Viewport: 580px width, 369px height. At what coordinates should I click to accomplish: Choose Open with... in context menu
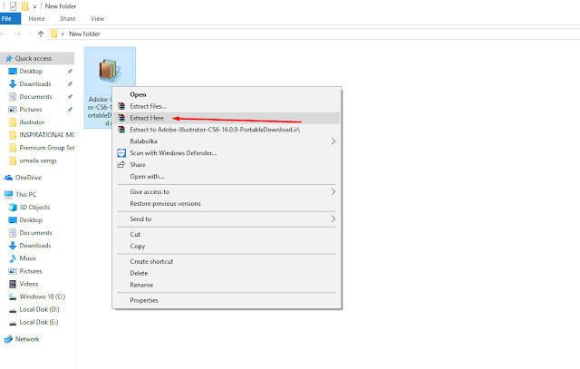pos(227,177)
